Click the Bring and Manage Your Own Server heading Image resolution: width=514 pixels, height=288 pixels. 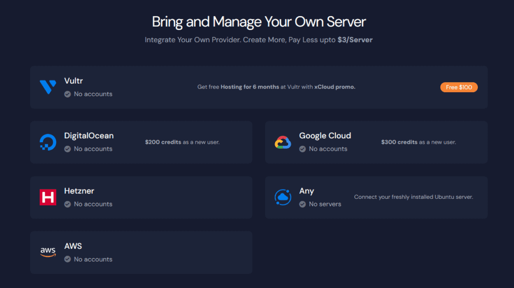coord(259,22)
